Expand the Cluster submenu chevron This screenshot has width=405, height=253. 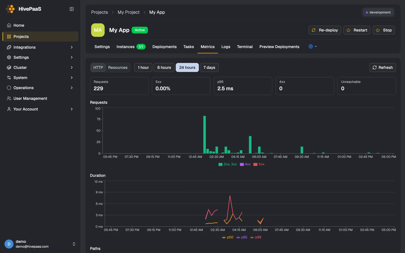72,68
